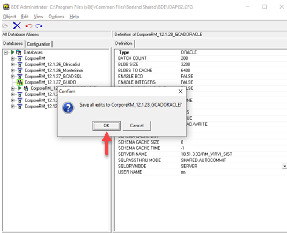
Task: Open the View menu
Action: click(x=39, y=17)
